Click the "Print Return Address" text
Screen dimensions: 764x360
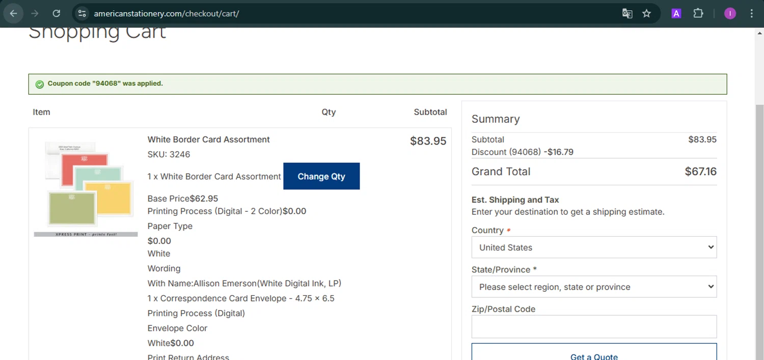188,357
